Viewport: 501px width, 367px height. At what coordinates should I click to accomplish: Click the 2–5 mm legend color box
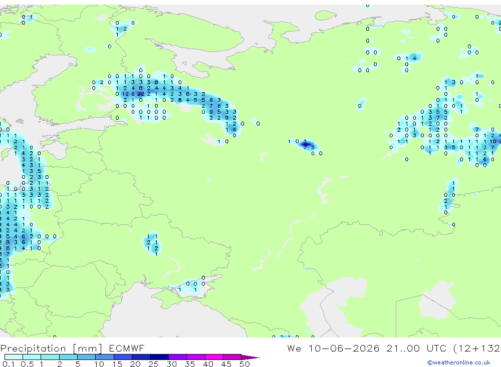[x=68, y=357]
